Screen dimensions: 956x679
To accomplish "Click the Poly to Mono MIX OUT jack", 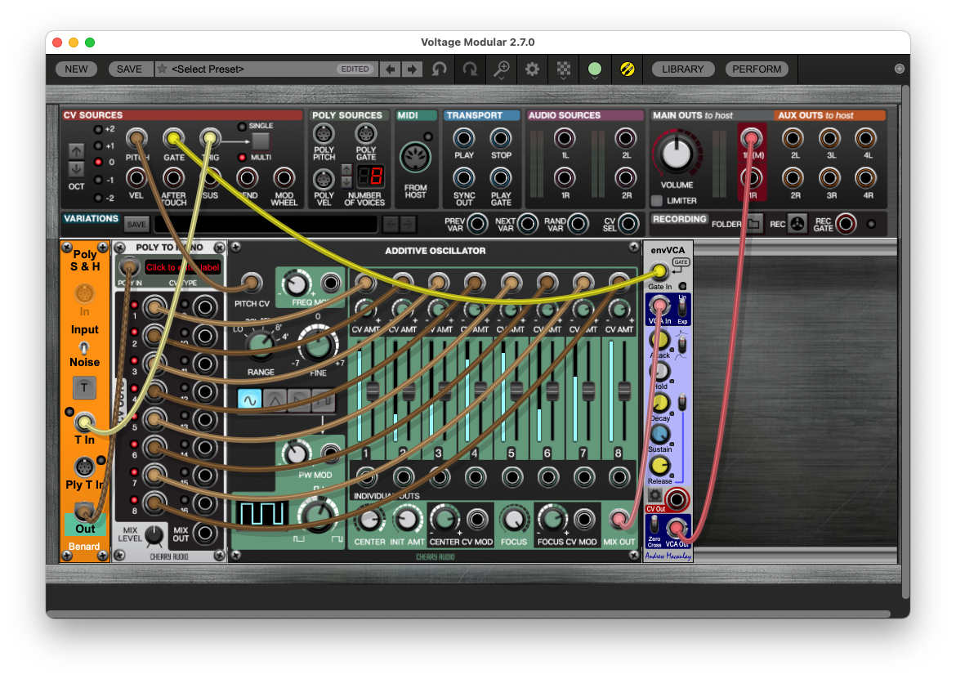I will 205,534.
